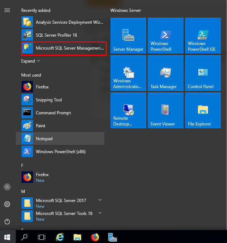Launch Firefox from the taskbar
This screenshot has height=243, width=227.
tap(95, 237)
